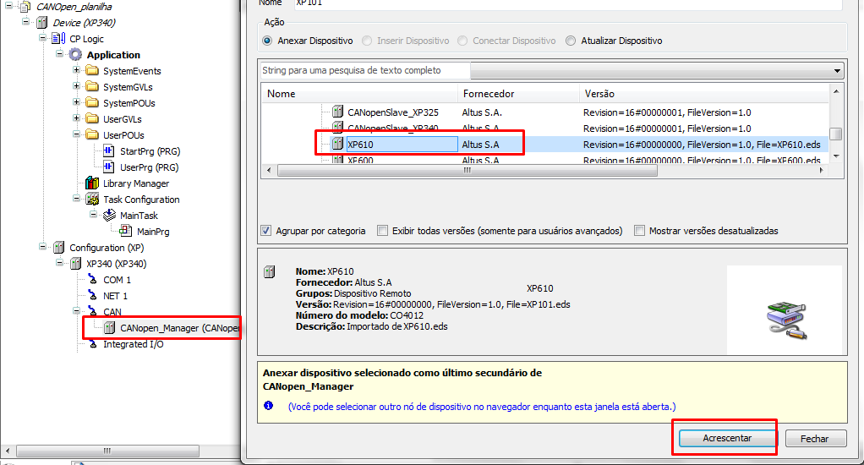864x465 pixels.
Task: Click the COM 1 port icon
Action: pos(92,280)
